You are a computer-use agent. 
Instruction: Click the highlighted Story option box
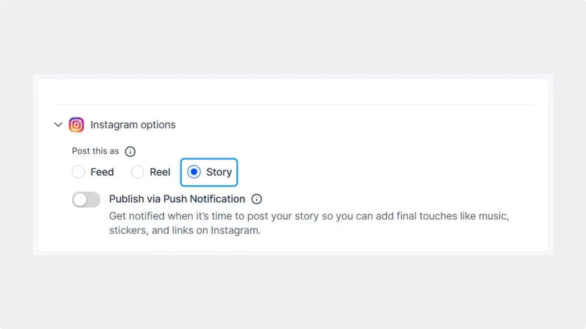point(209,172)
